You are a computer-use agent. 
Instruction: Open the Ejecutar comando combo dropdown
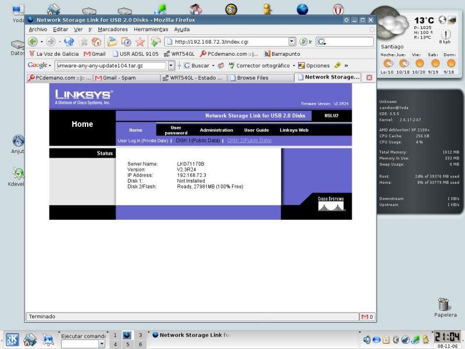101,344
